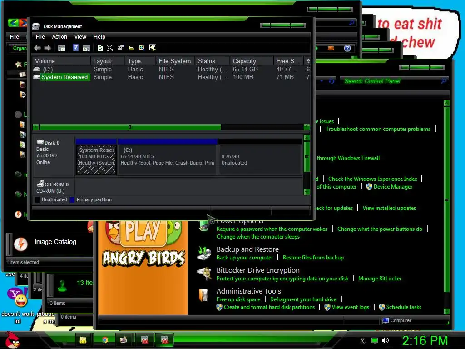Image resolution: width=465 pixels, height=349 pixels.
Task: Click the down arrow of disk pane scrollbar
Action: point(307,192)
